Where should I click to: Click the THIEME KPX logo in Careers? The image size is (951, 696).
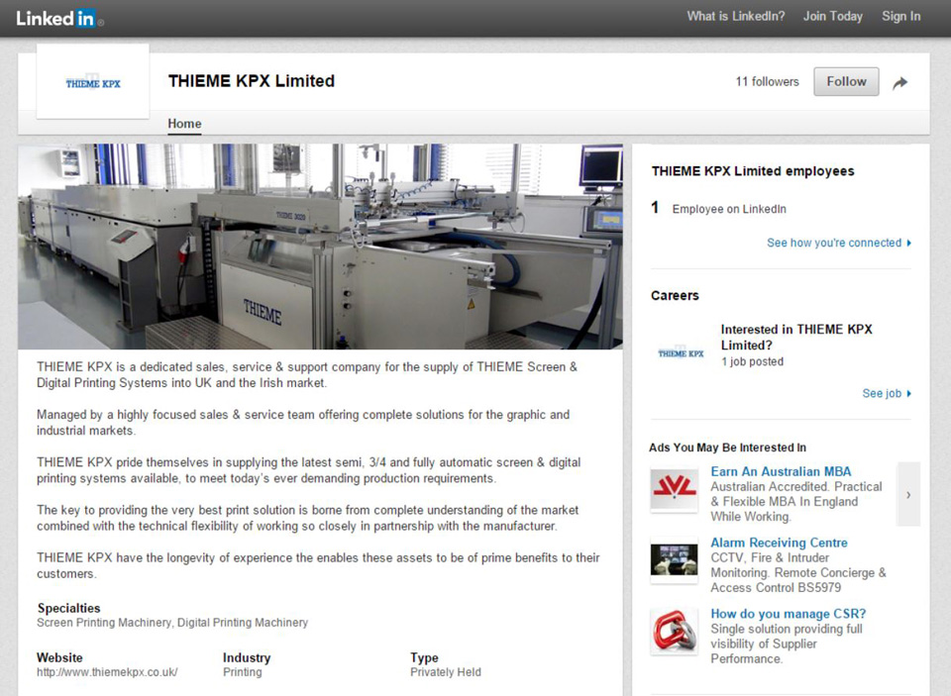coord(681,352)
